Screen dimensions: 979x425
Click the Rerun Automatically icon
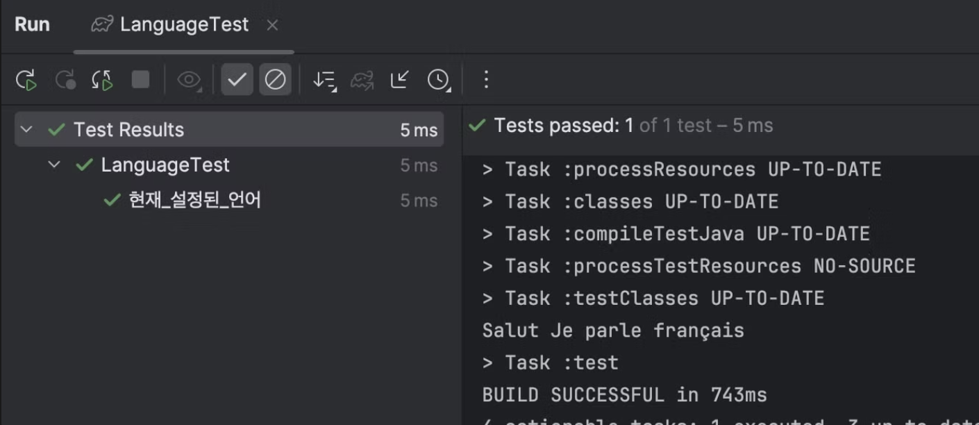(x=103, y=81)
